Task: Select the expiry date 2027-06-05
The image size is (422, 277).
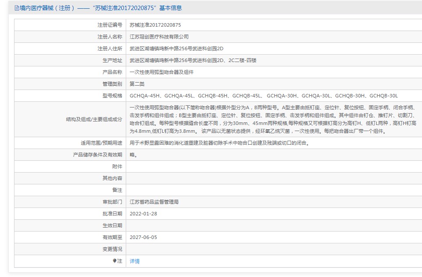Action: (x=143, y=237)
